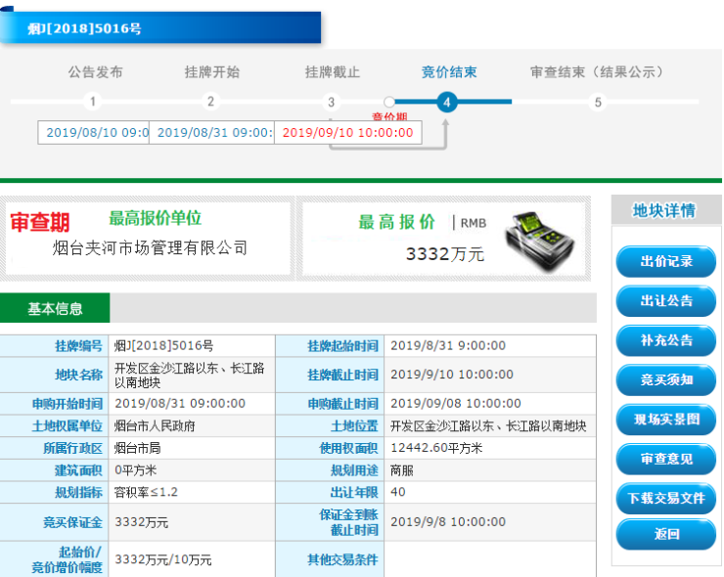
Task: Open 审查意见 review opinions
Action: pyautogui.click(x=665, y=457)
